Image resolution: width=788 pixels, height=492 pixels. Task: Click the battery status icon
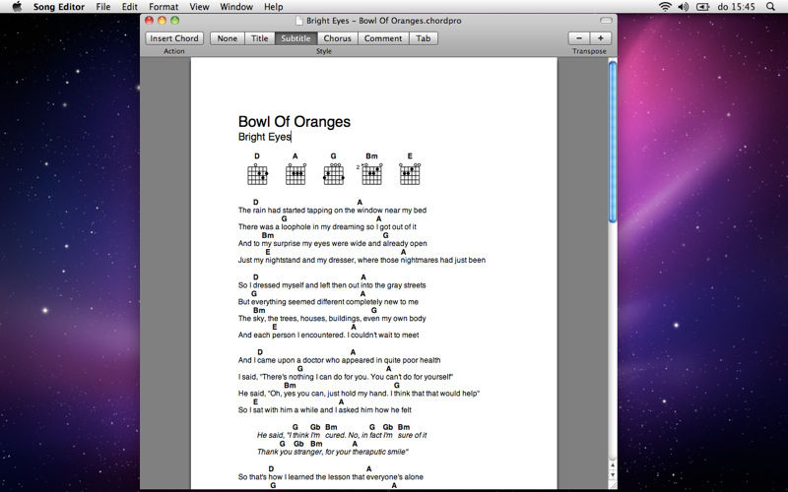click(702, 7)
